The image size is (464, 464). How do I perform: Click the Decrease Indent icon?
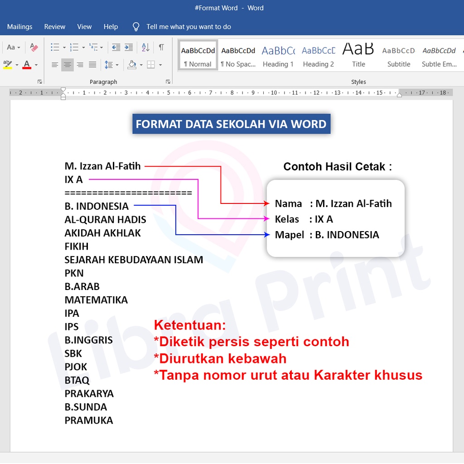tap(116, 47)
